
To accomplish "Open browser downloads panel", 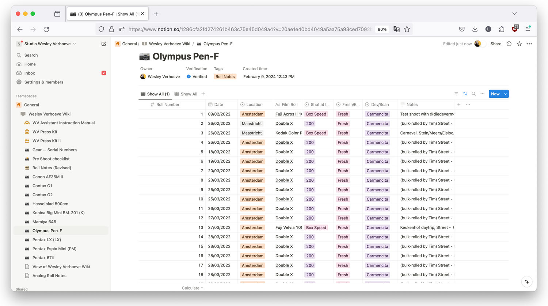I will click(x=475, y=29).
